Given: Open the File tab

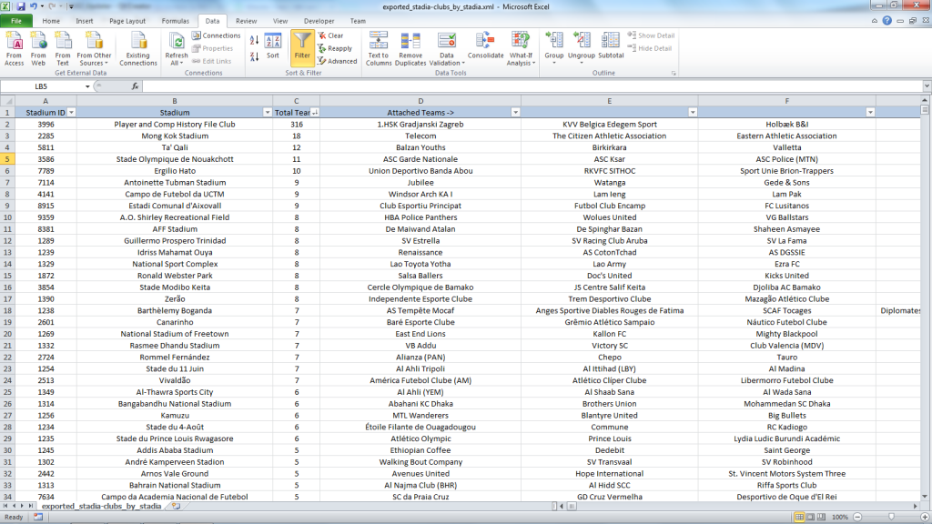Looking at the screenshot, I should tap(16, 21).
